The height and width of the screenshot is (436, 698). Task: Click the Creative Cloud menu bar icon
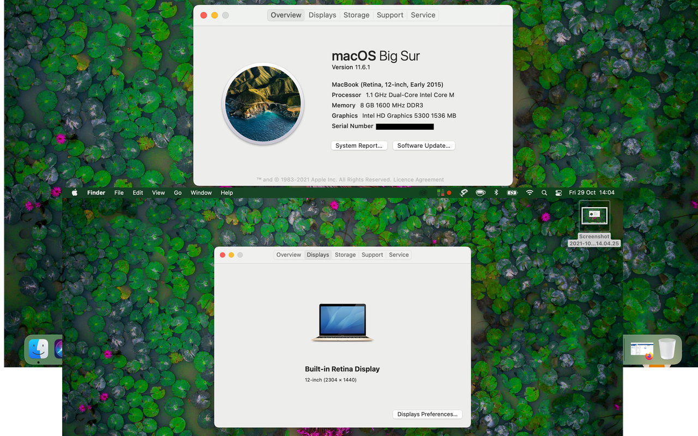point(423,192)
